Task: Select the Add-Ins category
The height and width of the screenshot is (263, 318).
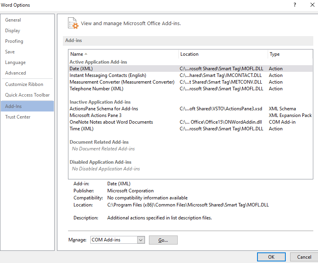Action: [x=28, y=106]
